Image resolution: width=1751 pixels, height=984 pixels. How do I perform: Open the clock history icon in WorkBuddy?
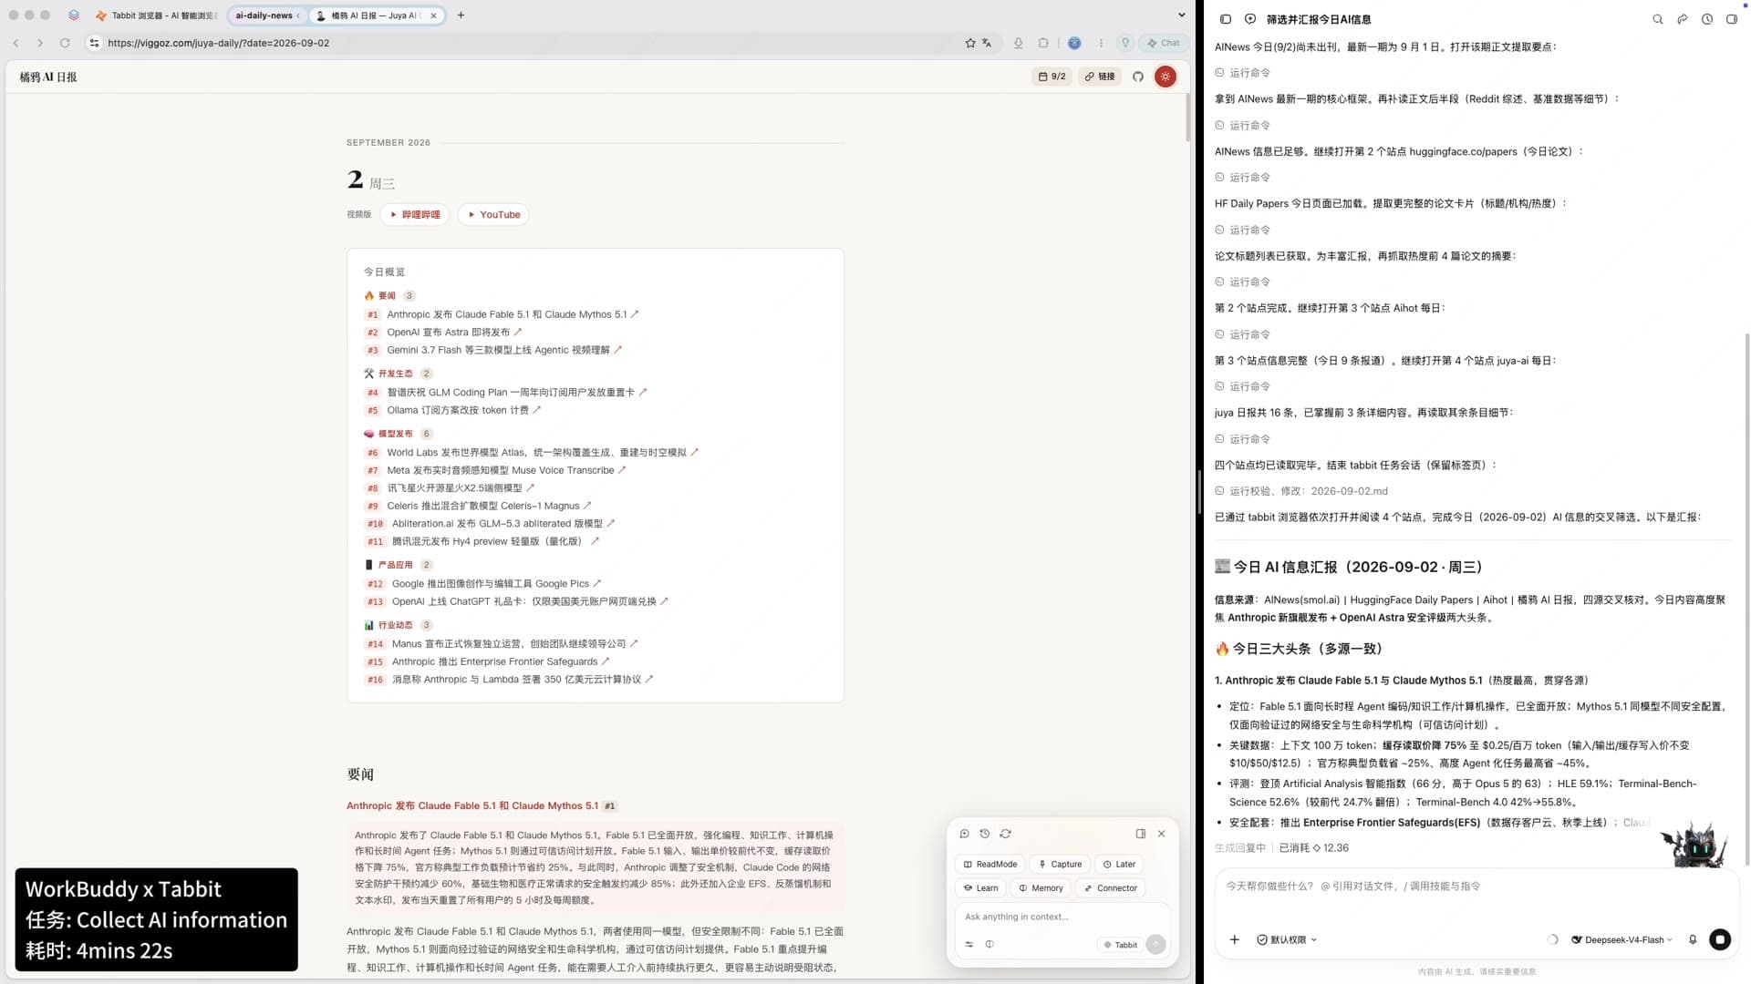pyautogui.click(x=1707, y=19)
